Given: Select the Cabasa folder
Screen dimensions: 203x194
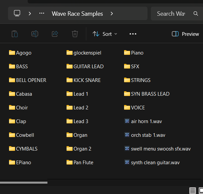Looking at the screenshot, I should [20, 94].
